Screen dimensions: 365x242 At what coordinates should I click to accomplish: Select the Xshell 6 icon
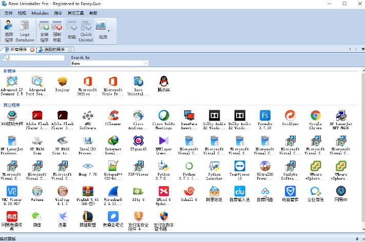coord(189,191)
